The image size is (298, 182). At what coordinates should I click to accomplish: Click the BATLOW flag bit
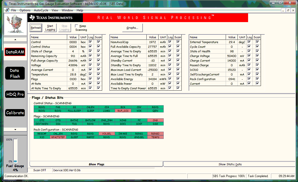[91, 120]
